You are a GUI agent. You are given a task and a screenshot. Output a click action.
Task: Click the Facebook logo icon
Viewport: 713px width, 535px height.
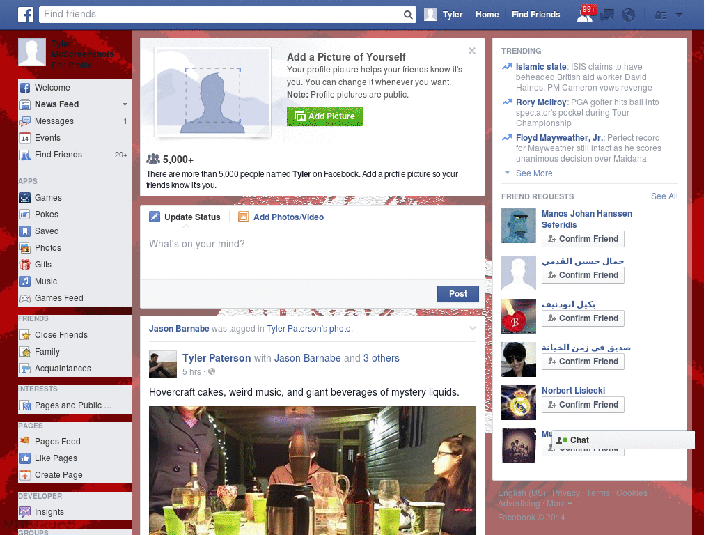[26, 15]
